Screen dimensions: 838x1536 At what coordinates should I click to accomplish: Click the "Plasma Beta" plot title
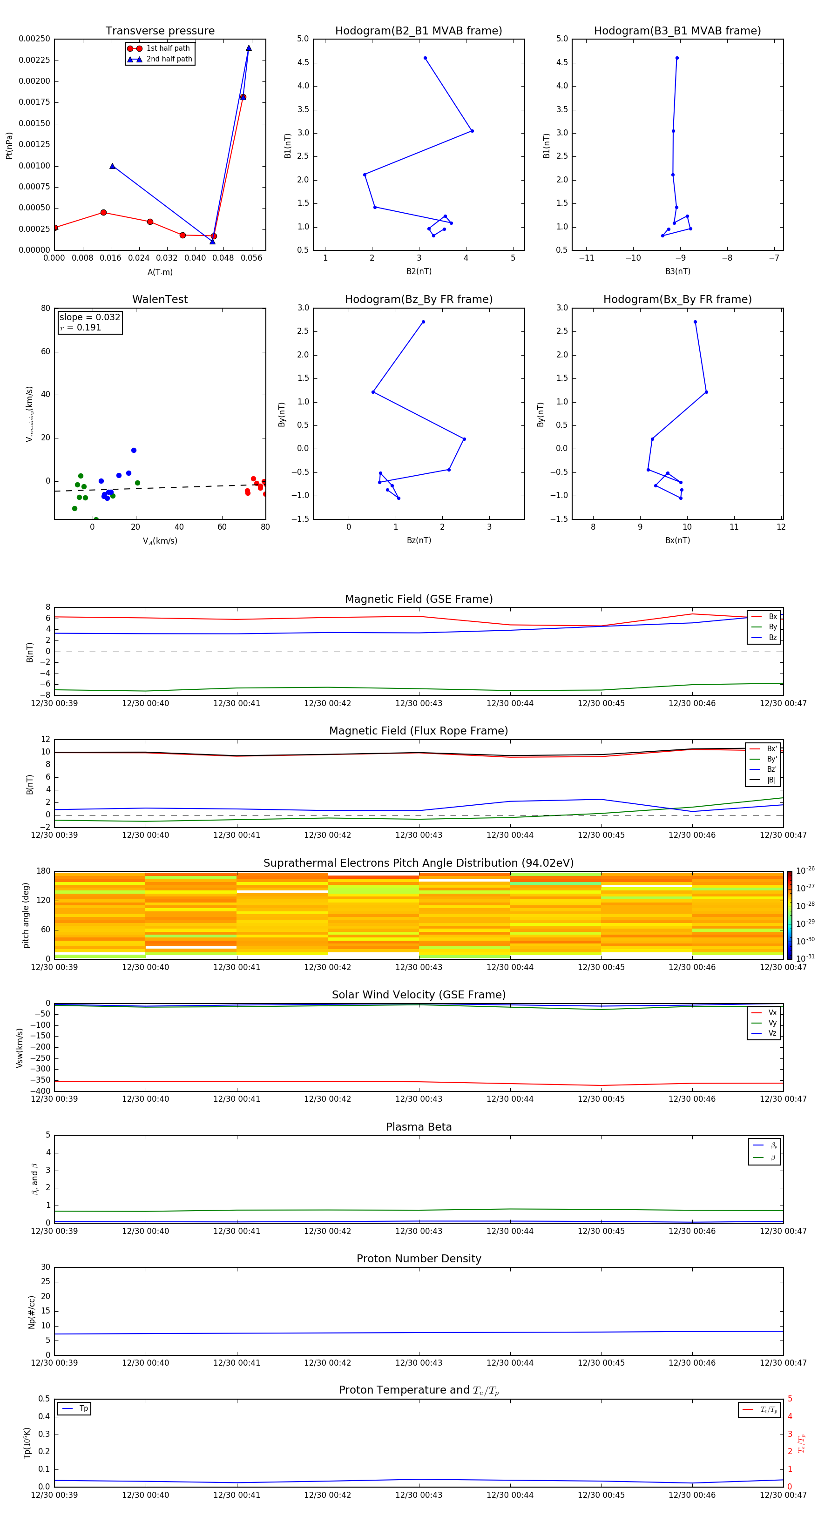419,1127
